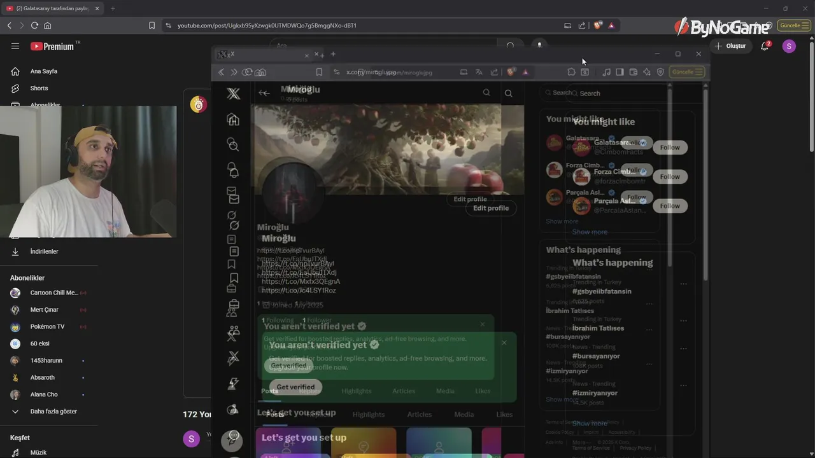815x458 pixels.
Task: Open Müzik under Keşfet
Action: click(38, 452)
